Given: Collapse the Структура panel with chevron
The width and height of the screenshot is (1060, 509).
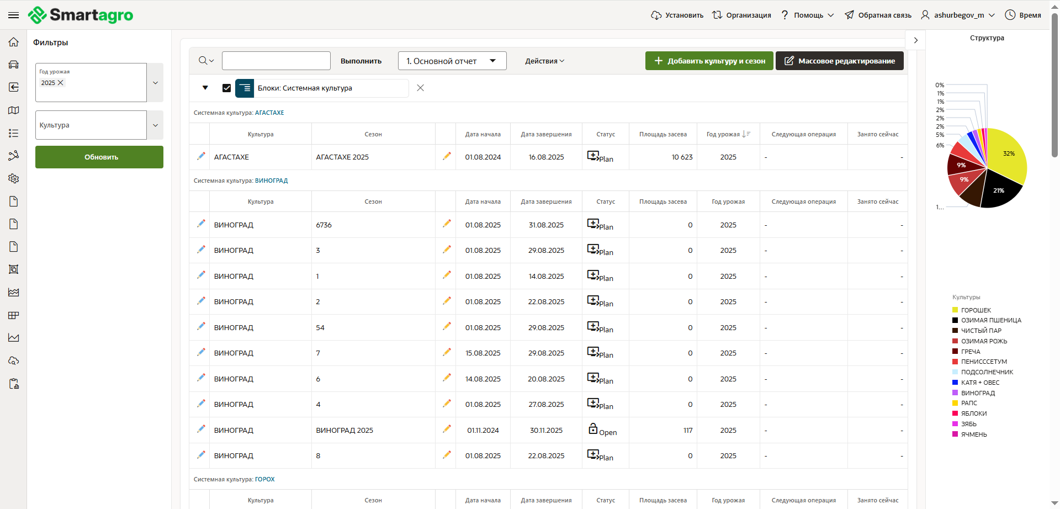Looking at the screenshot, I should click(915, 40).
